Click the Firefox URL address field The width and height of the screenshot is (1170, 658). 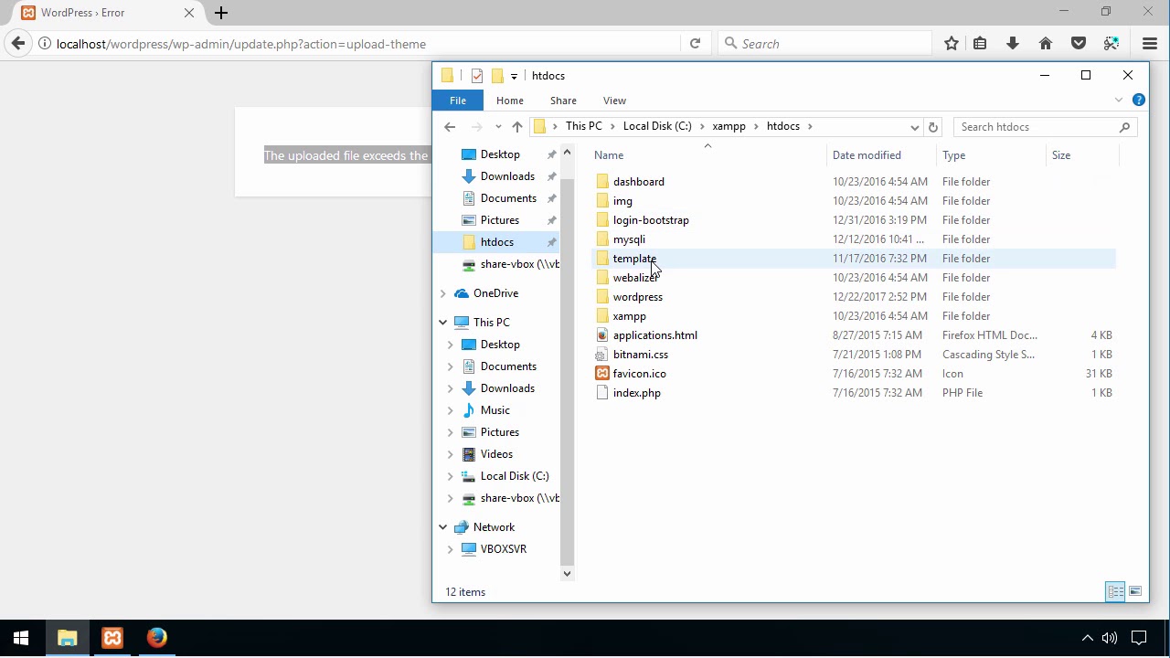pyautogui.click(x=366, y=44)
